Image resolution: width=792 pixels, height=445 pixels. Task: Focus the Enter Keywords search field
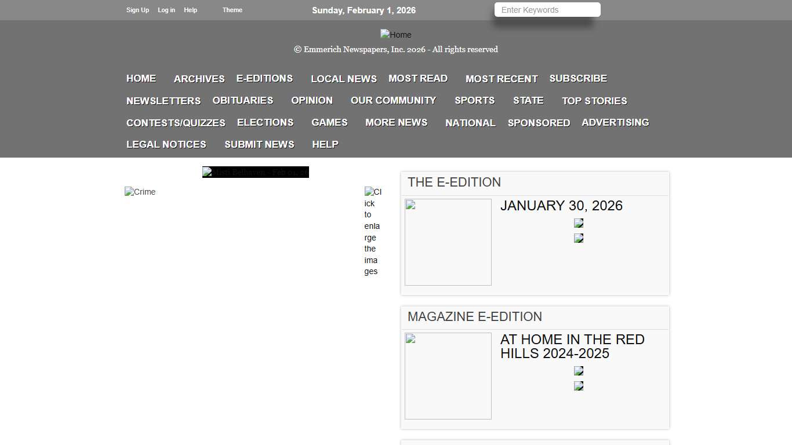coord(547,10)
